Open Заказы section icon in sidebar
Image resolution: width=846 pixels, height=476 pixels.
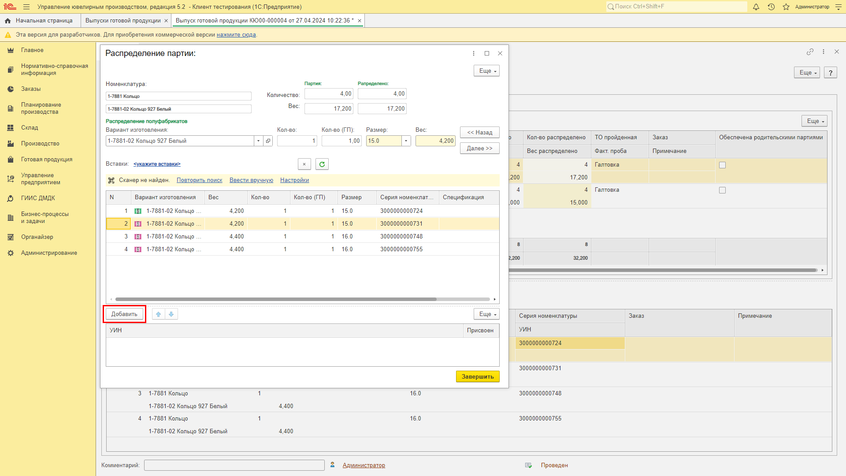click(11, 89)
